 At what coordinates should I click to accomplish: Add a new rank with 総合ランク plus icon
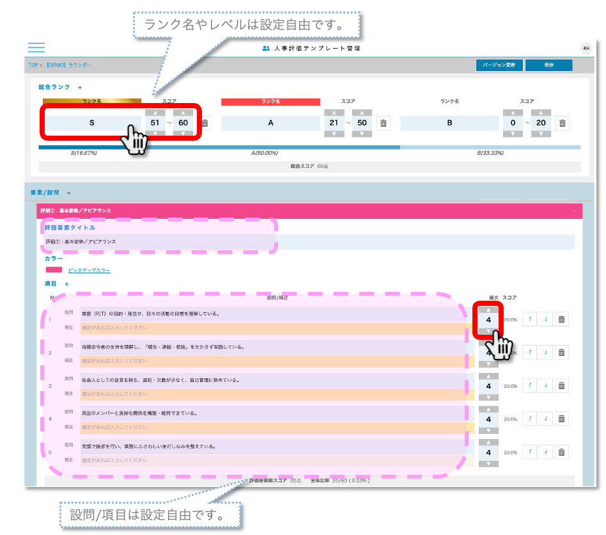tap(80, 87)
